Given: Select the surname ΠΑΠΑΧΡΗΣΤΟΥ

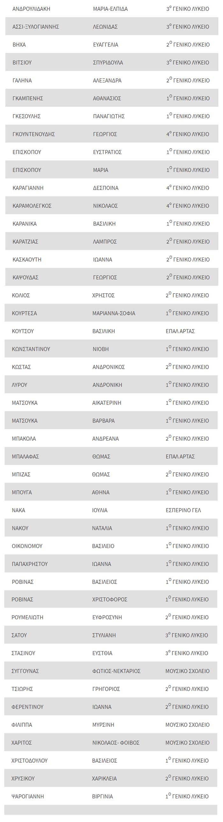Looking at the screenshot, I should tap(30, 564).
